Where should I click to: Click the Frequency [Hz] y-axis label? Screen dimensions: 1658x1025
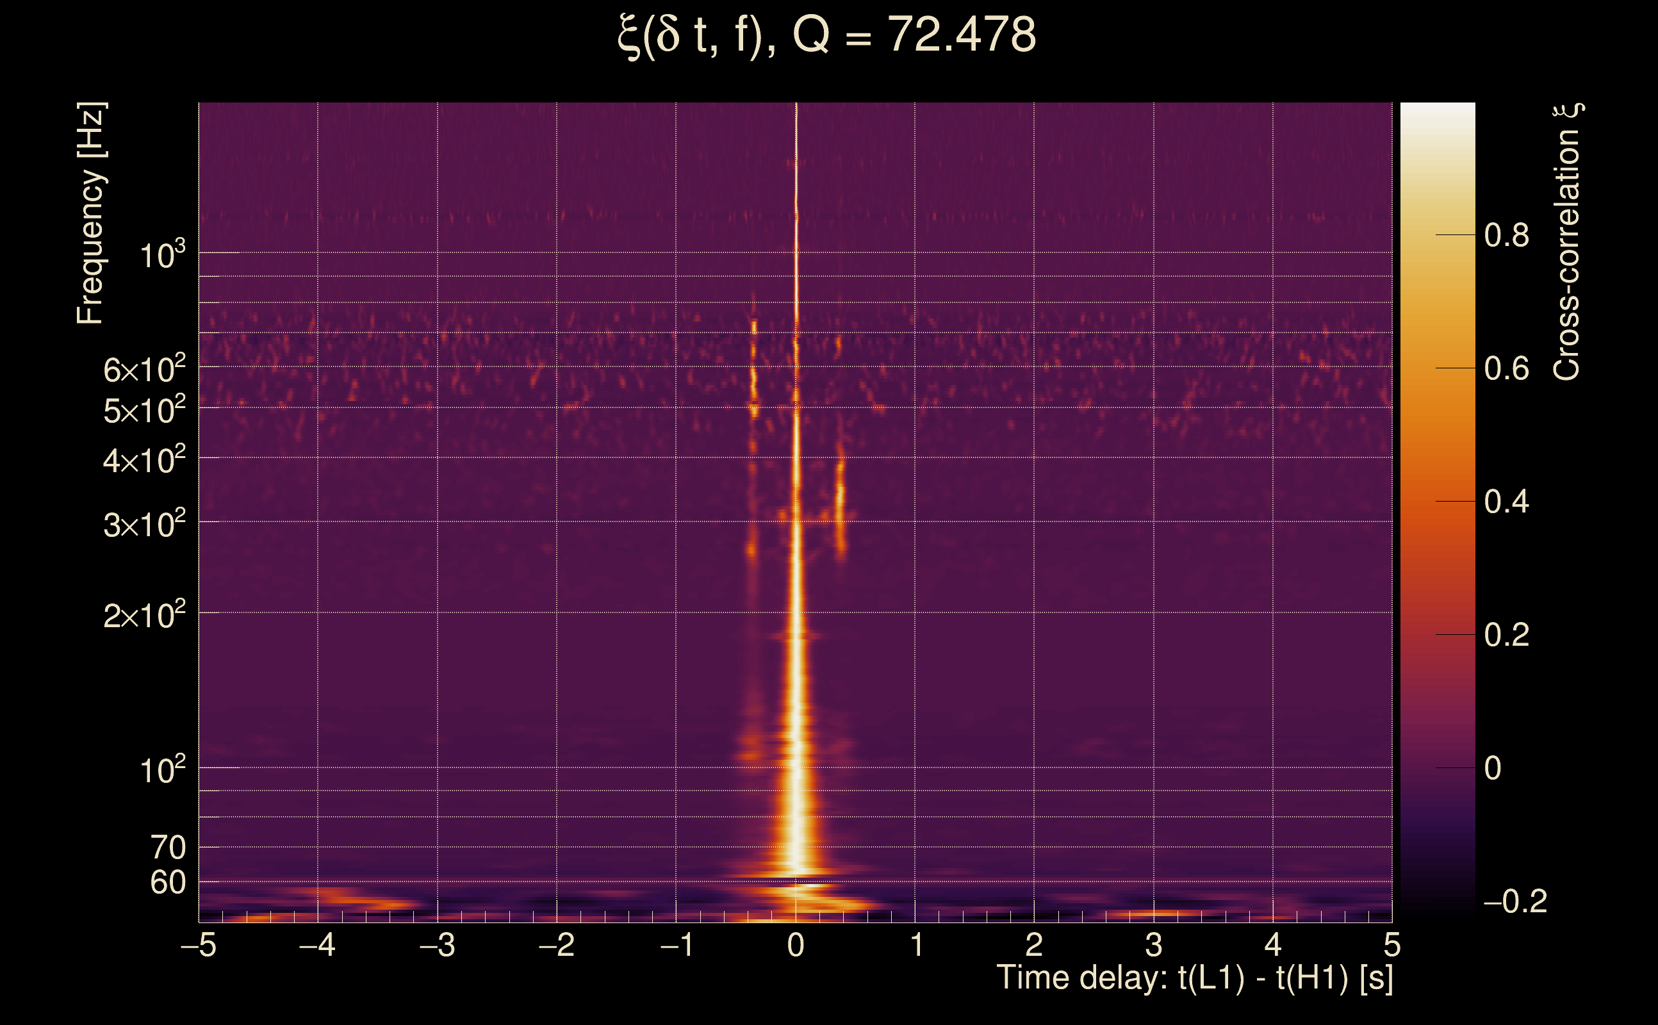pyautogui.click(x=90, y=213)
